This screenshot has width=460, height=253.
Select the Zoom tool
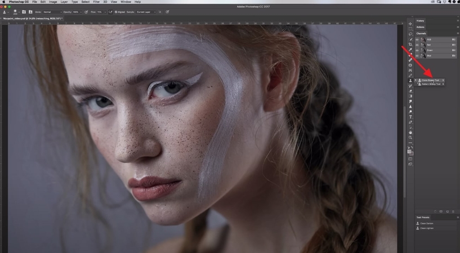tap(410, 138)
